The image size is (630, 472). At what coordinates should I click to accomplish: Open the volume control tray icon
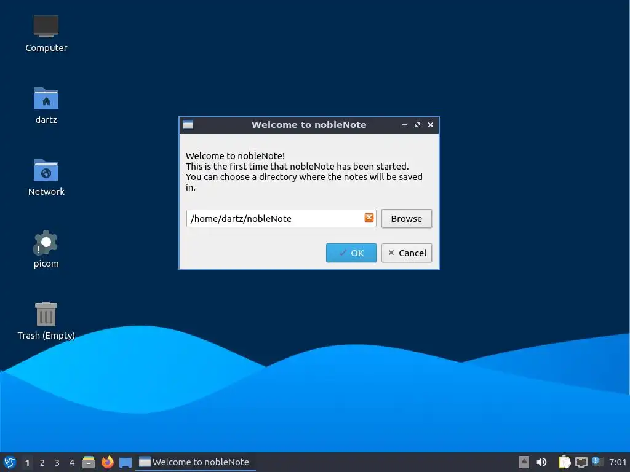(541, 462)
